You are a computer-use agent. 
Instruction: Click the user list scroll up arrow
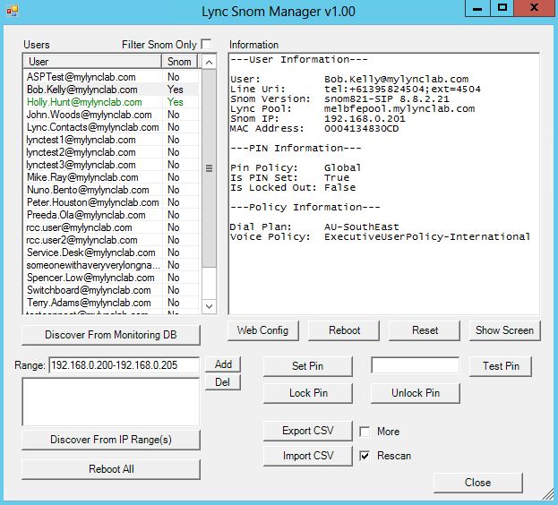210,63
